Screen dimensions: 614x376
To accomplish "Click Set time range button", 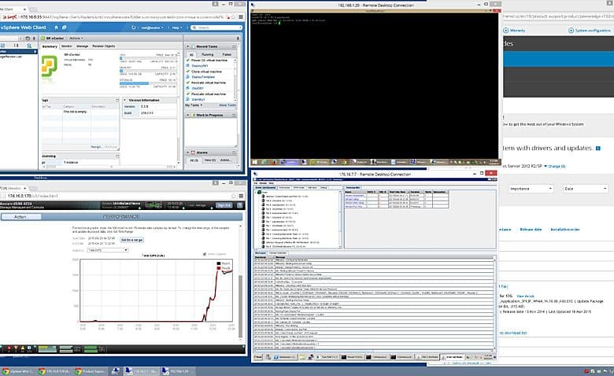I will (x=131, y=240).
